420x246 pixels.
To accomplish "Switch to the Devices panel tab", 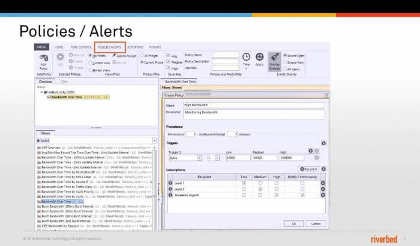I will (46, 82).
